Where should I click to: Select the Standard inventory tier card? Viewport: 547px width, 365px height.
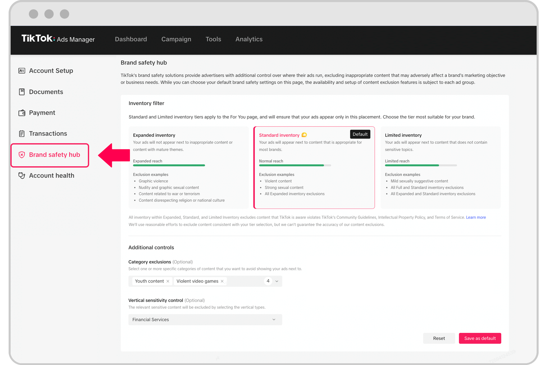click(314, 168)
